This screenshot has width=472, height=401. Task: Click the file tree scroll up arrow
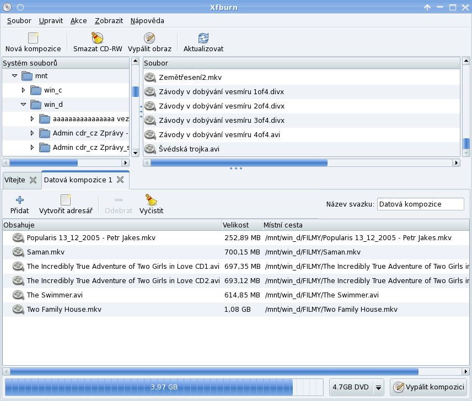[136, 61]
